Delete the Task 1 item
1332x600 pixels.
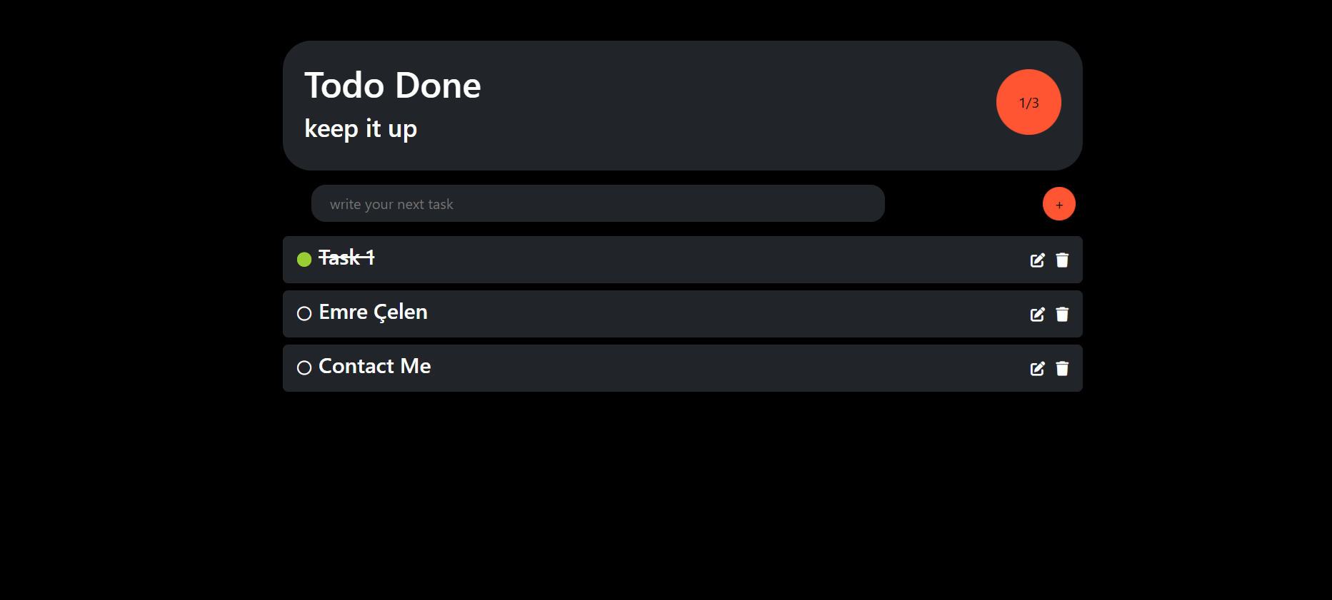pyautogui.click(x=1062, y=260)
